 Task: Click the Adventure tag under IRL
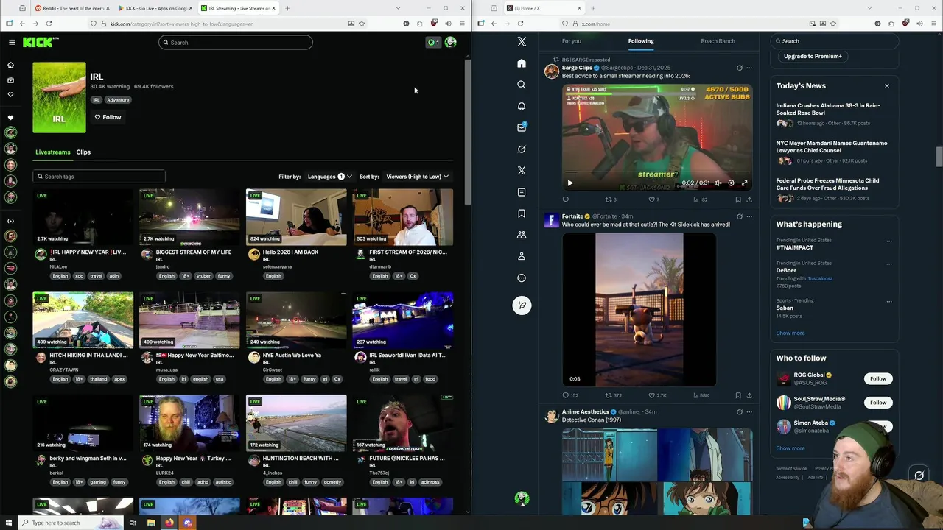point(118,100)
